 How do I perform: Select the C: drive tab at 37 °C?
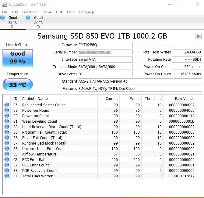(x=38, y=22)
